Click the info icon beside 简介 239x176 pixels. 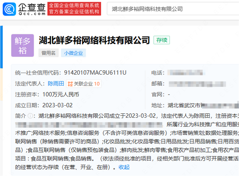(30, 116)
